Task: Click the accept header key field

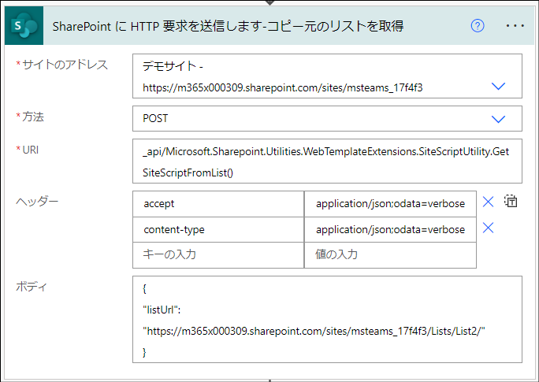Action: (x=218, y=204)
